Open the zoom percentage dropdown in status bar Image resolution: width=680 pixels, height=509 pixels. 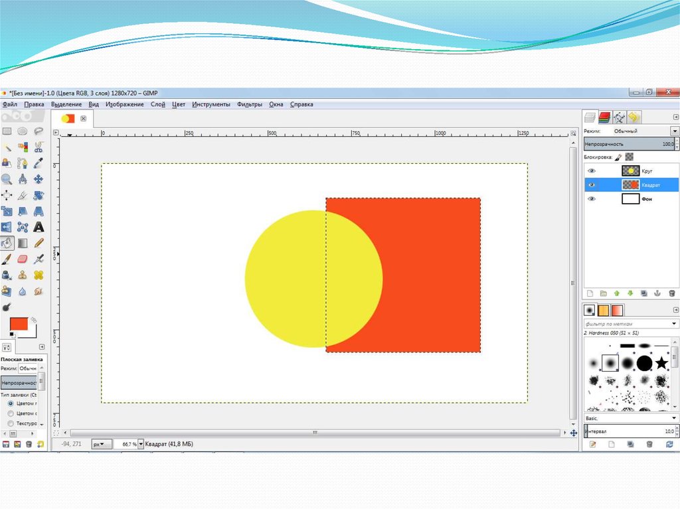click(141, 444)
